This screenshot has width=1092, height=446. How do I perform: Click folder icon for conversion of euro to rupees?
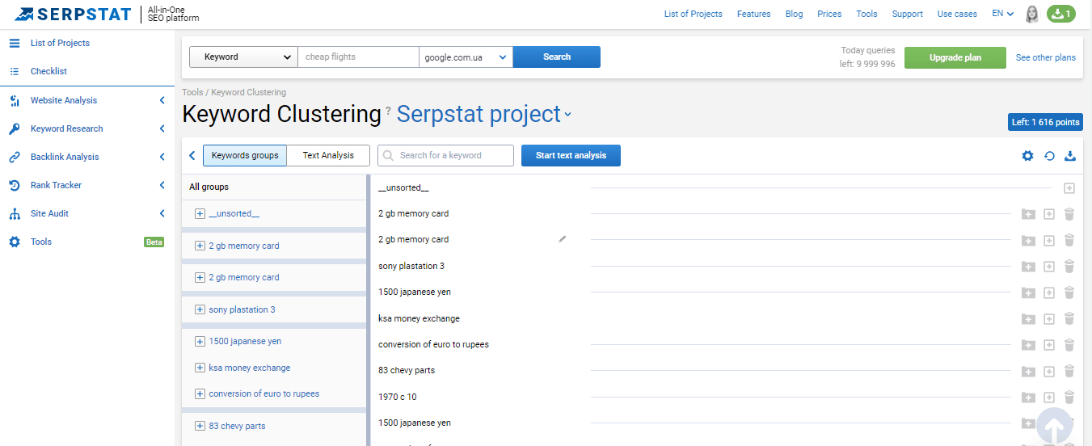click(x=1028, y=345)
